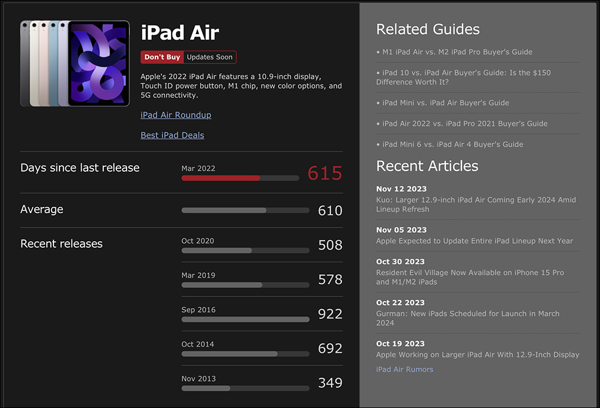Click the Days since last release label
The width and height of the screenshot is (600, 408).
pyautogui.click(x=80, y=167)
